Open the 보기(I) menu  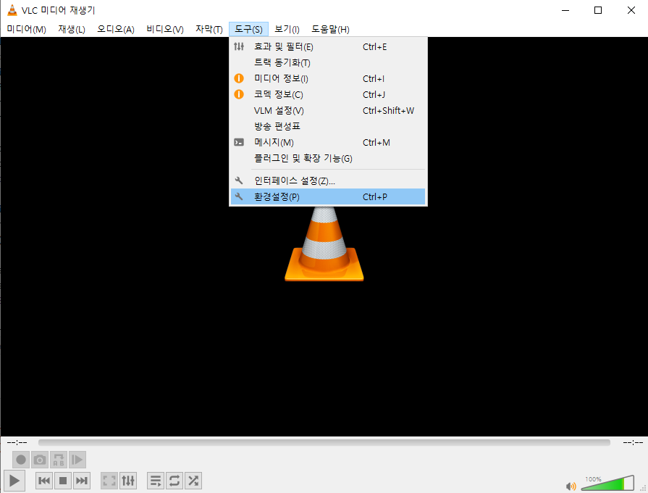coord(287,30)
